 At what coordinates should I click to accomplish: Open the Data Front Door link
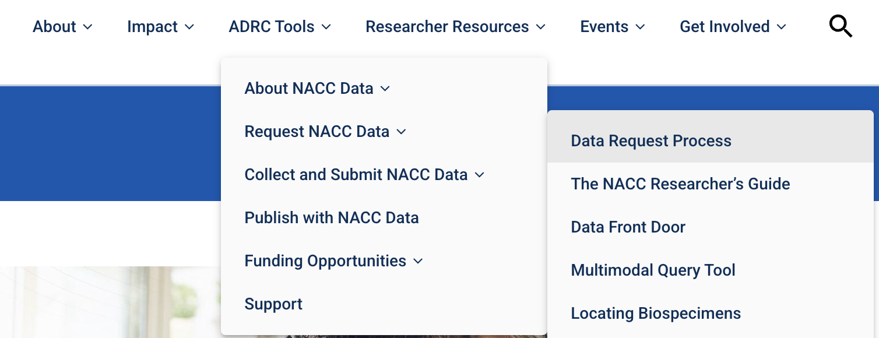tap(628, 227)
